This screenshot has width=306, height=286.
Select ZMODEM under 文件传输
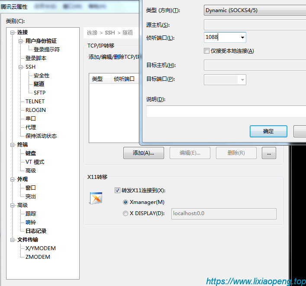(x=38, y=257)
